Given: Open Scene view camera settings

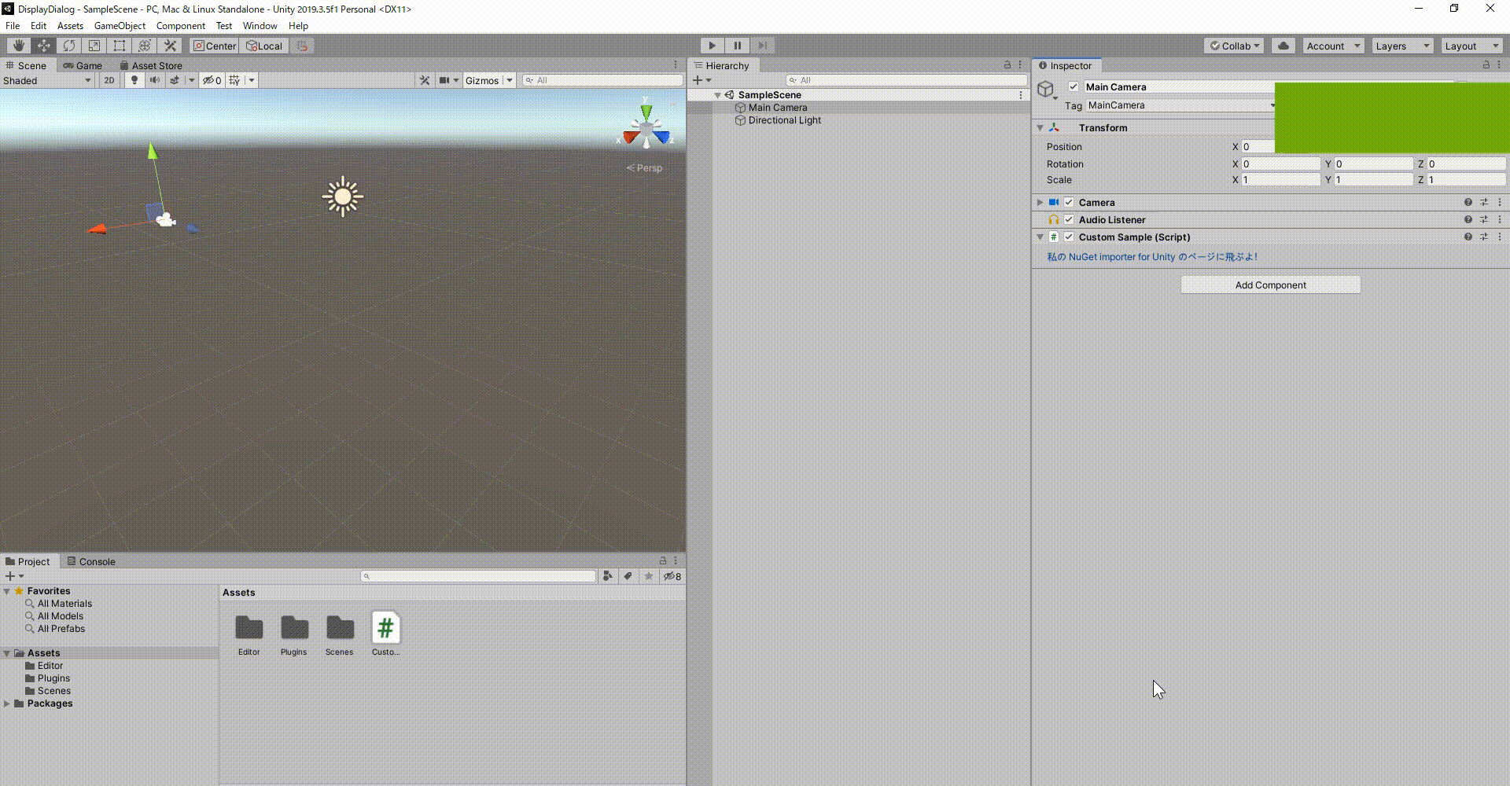Looking at the screenshot, I should 444,80.
